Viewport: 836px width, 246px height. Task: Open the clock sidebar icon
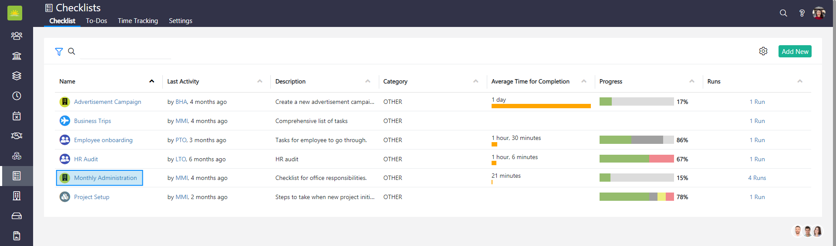point(17,96)
